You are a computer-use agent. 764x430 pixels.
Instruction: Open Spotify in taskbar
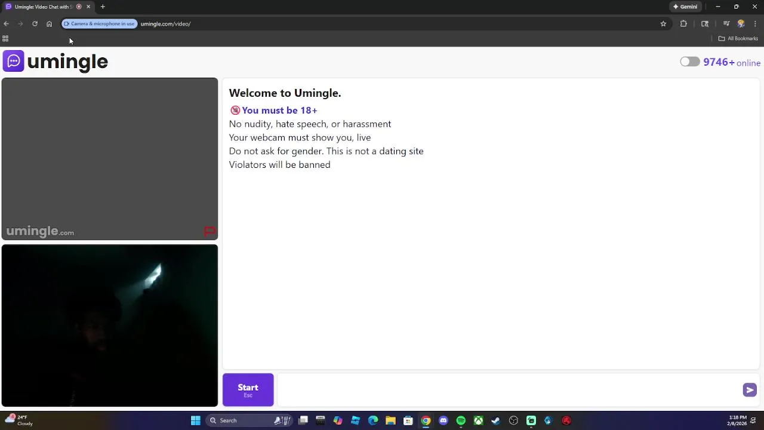[x=461, y=420]
